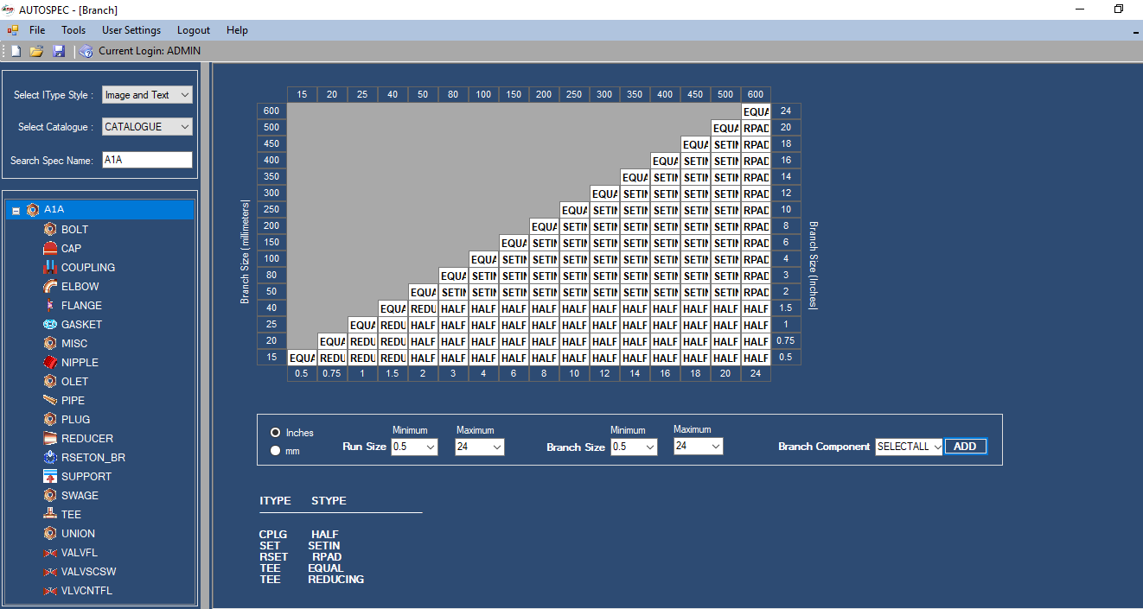Select the VALVSCSW icon in the tree
Screen dimensions: 1143x609
coord(50,572)
